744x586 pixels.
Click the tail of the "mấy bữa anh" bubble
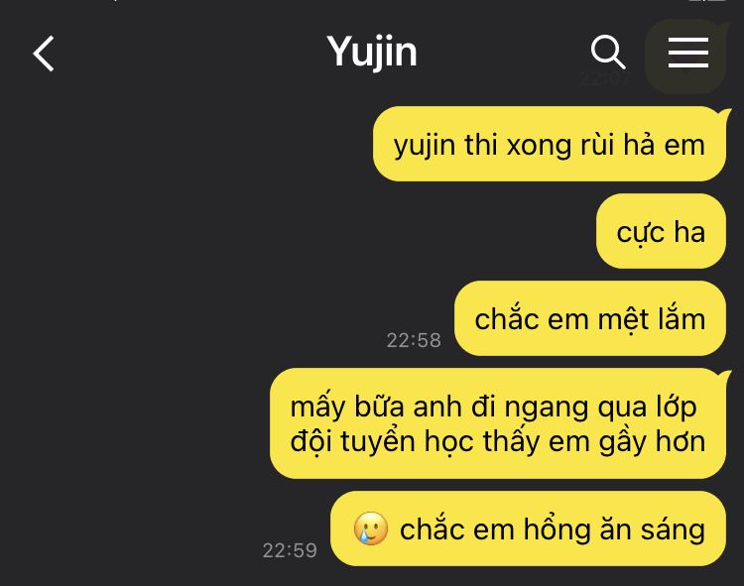point(725,376)
